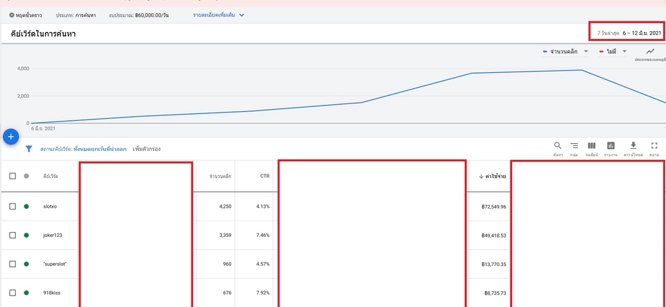
Task: Open the columns (คอลัมน์) icon
Action: (x=592, y=146)
